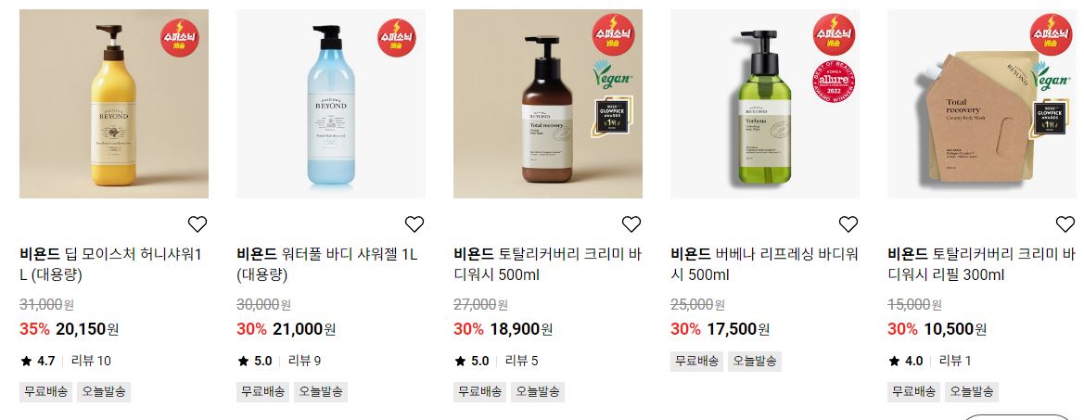Click the red 슈퍼소닉 badge on the yellow bottle
Image resolution: width=1084 pixels, height=420 pixels.
pos(180,37)
